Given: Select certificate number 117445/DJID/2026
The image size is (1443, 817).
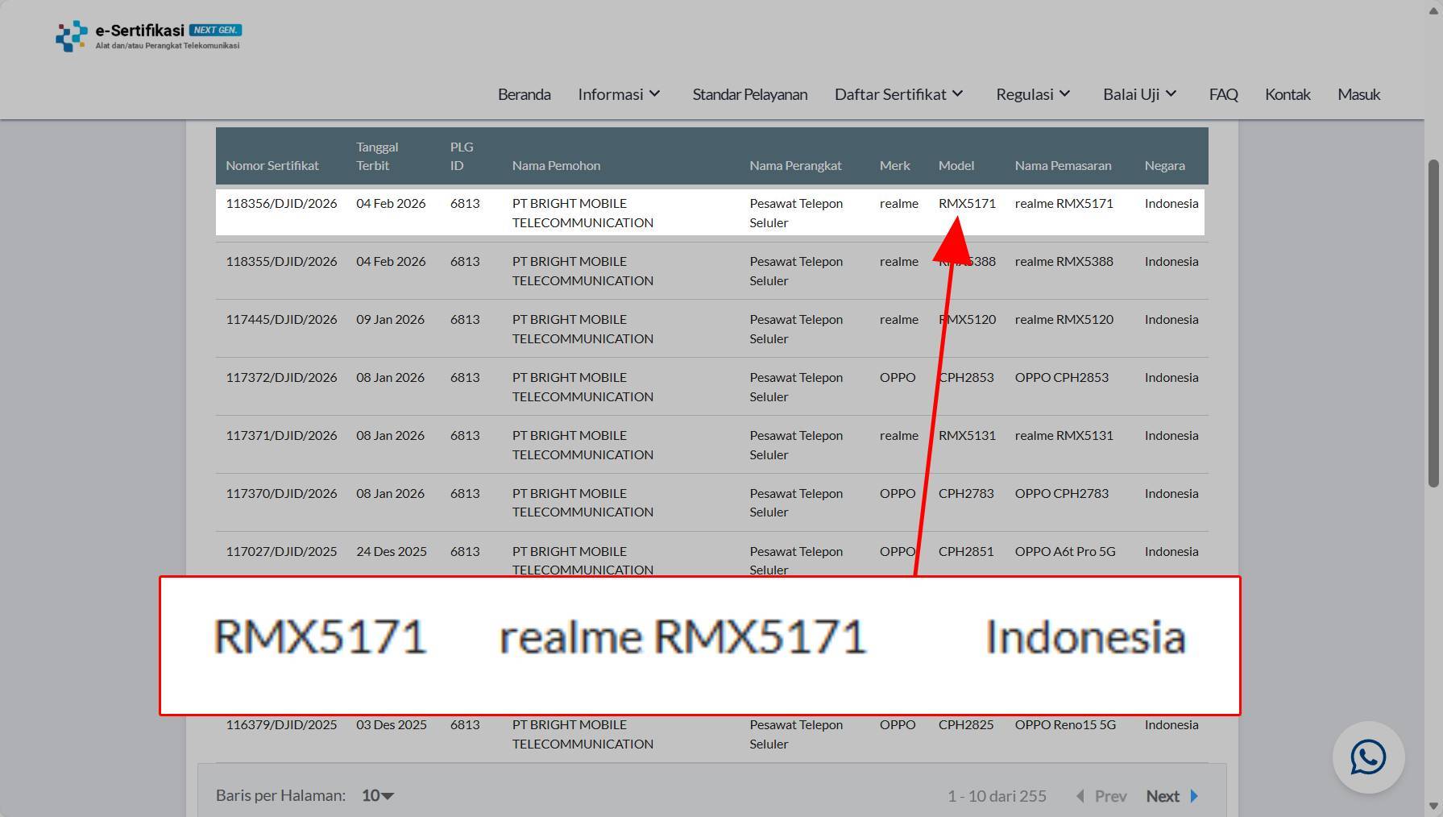Looking at the screenshot, I should 281,319.
